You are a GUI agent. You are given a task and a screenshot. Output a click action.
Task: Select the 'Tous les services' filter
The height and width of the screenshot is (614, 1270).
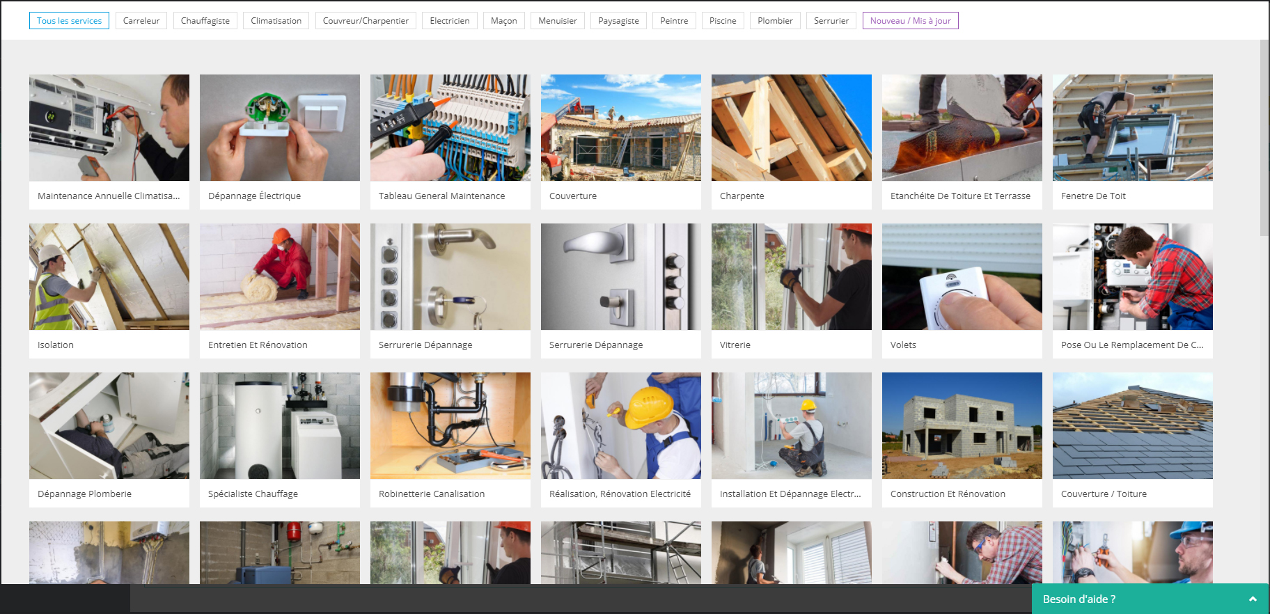pyautogui.click(x=69, y=21)
